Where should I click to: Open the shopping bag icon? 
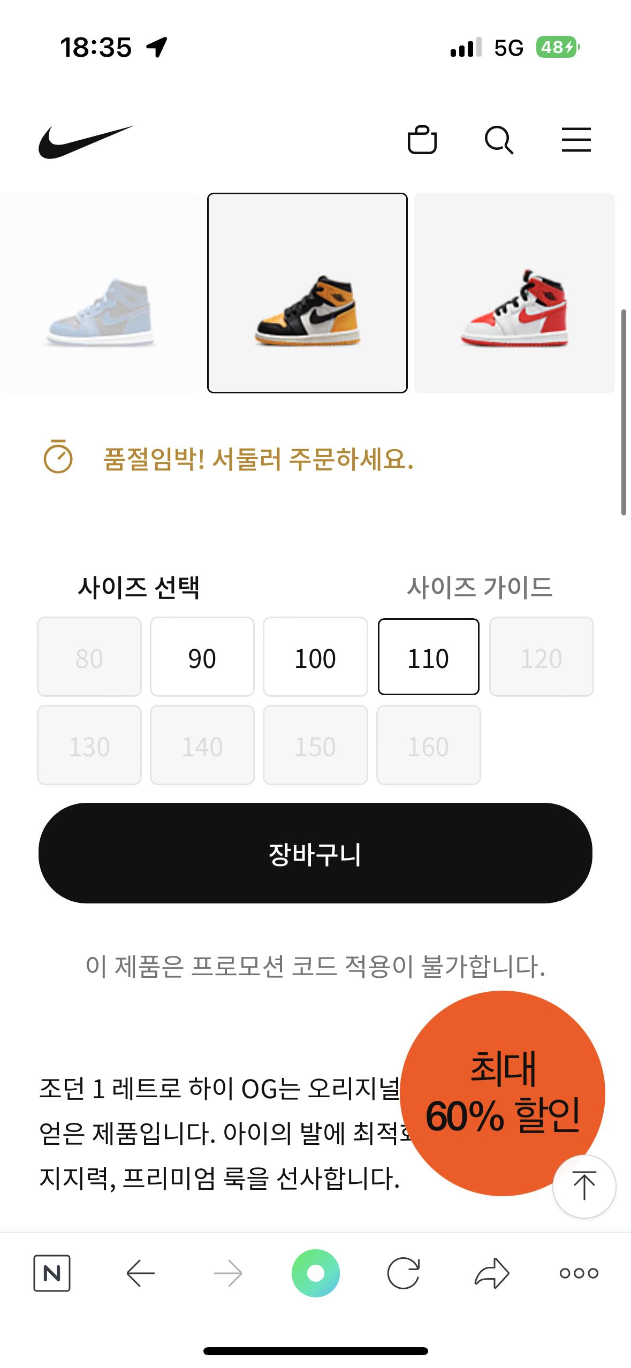click(x=422, y=140)
